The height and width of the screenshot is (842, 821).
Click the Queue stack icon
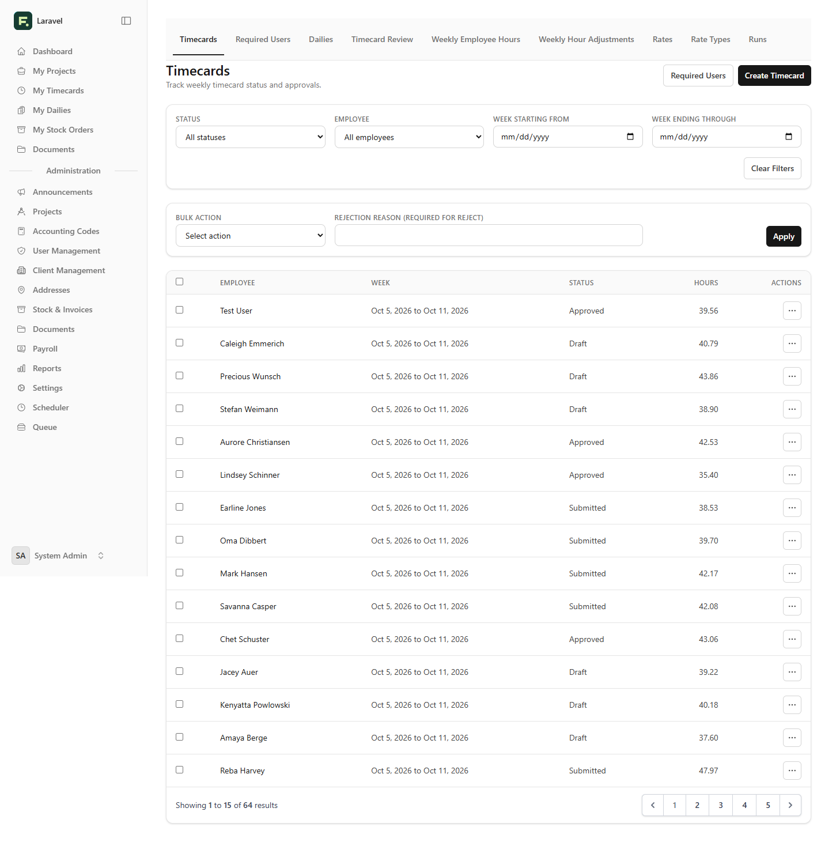tap(21, 427)
